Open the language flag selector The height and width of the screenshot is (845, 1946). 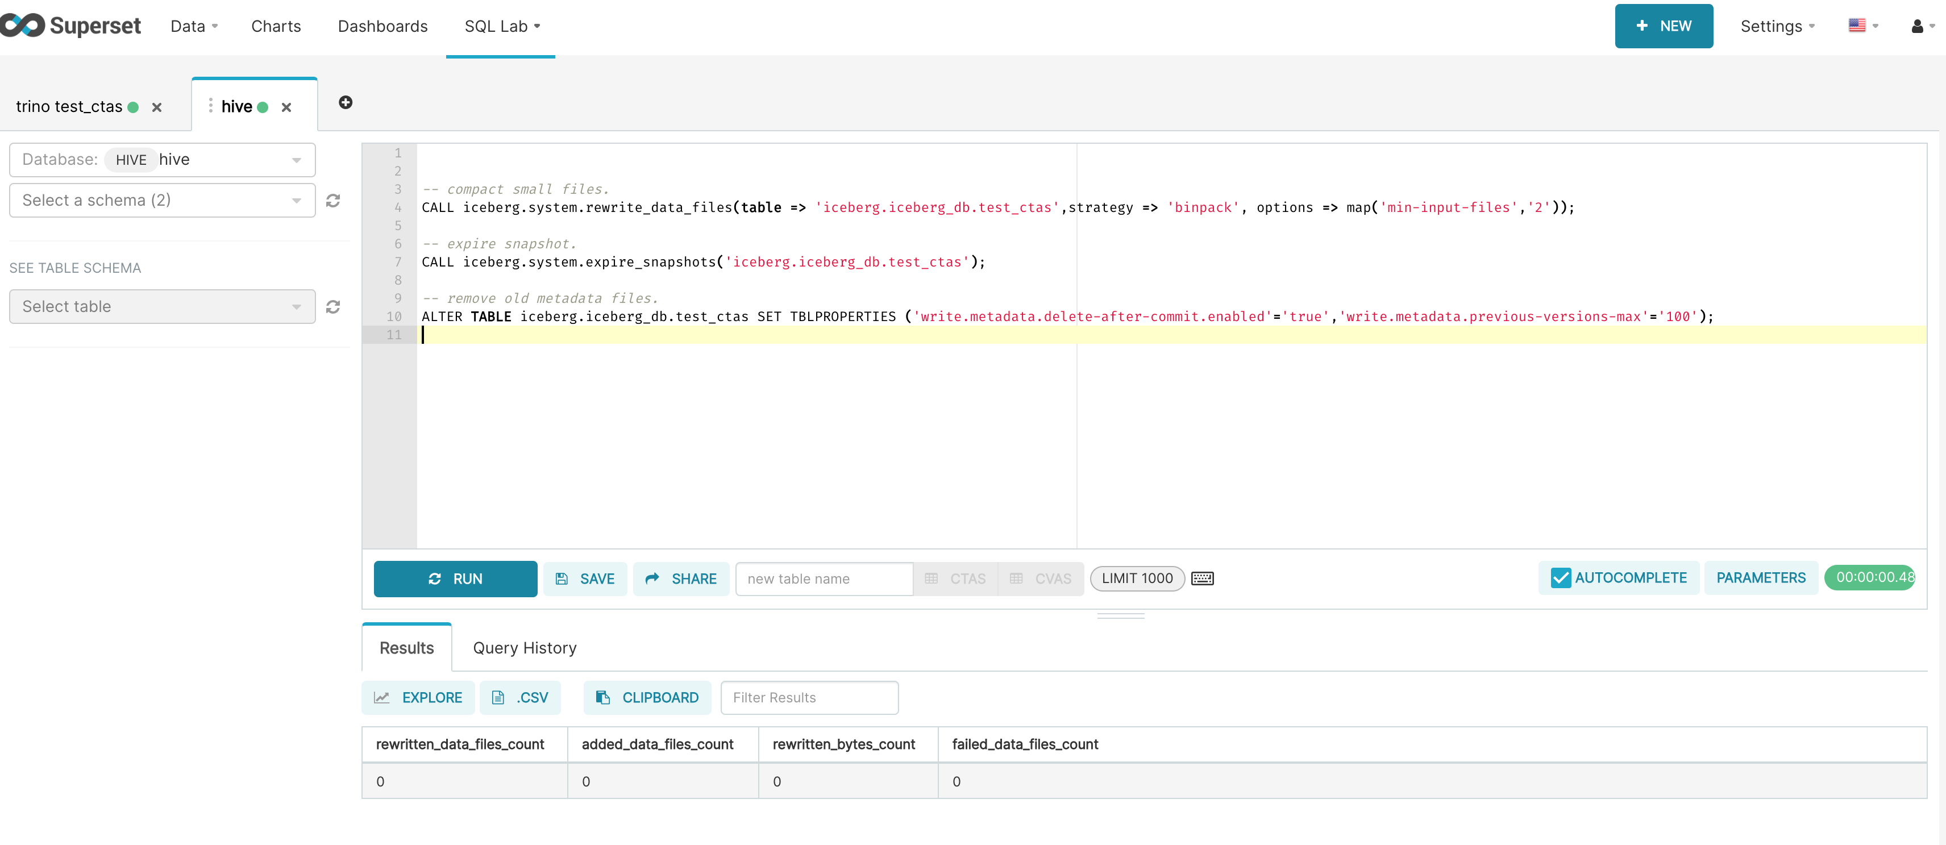pos(1863,26)
